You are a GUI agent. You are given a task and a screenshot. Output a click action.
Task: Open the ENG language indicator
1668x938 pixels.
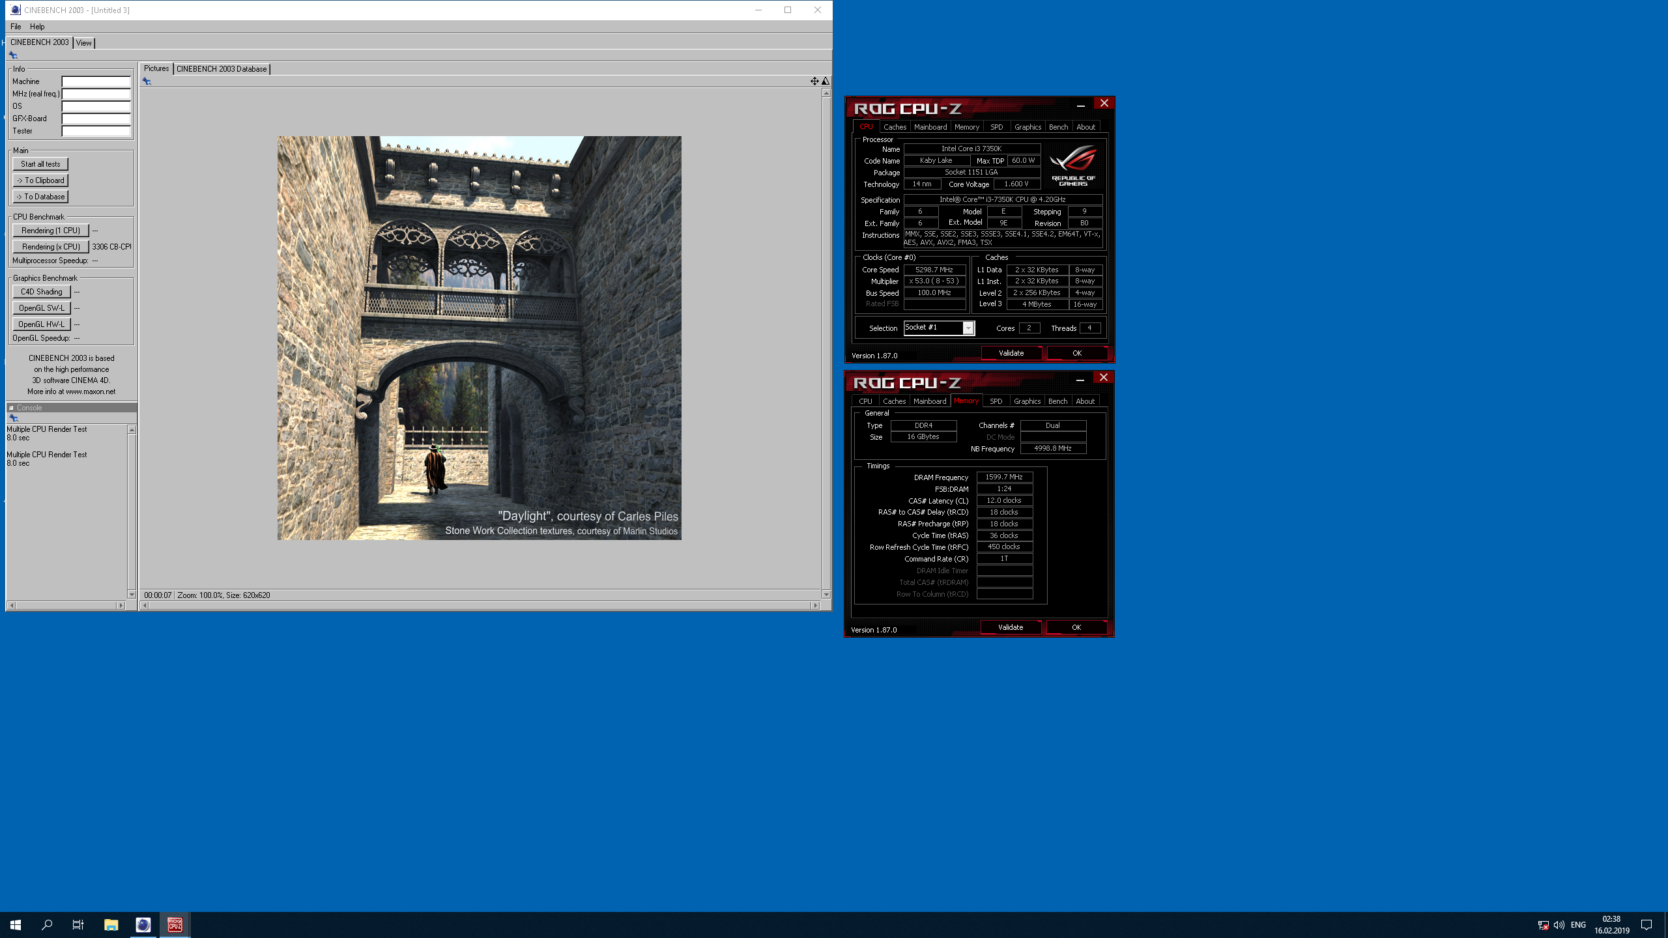1578,925
